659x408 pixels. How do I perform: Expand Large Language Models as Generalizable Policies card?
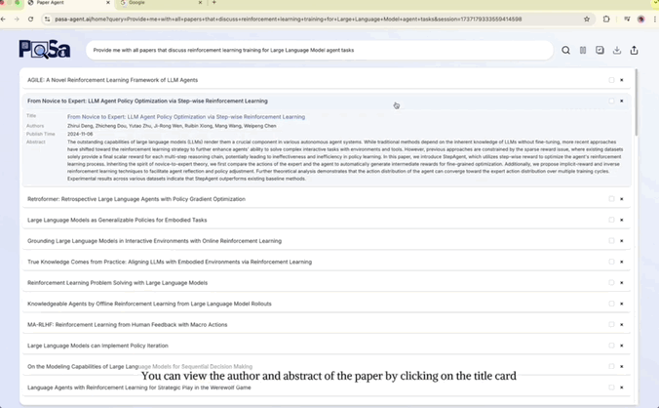(327, 220)
